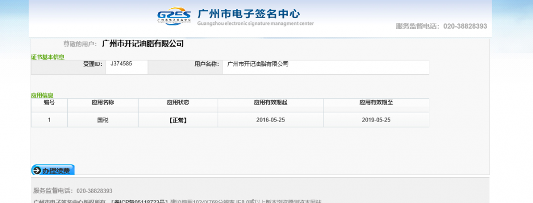Click the footer 服务监督电话 020-38828393 text
The image size is (533, 203).
73,191
